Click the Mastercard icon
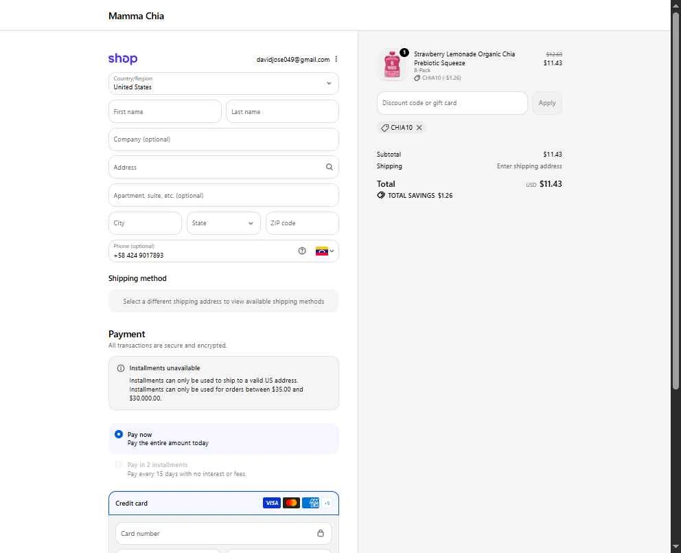681x553 pixels. [x=291, y=503]
